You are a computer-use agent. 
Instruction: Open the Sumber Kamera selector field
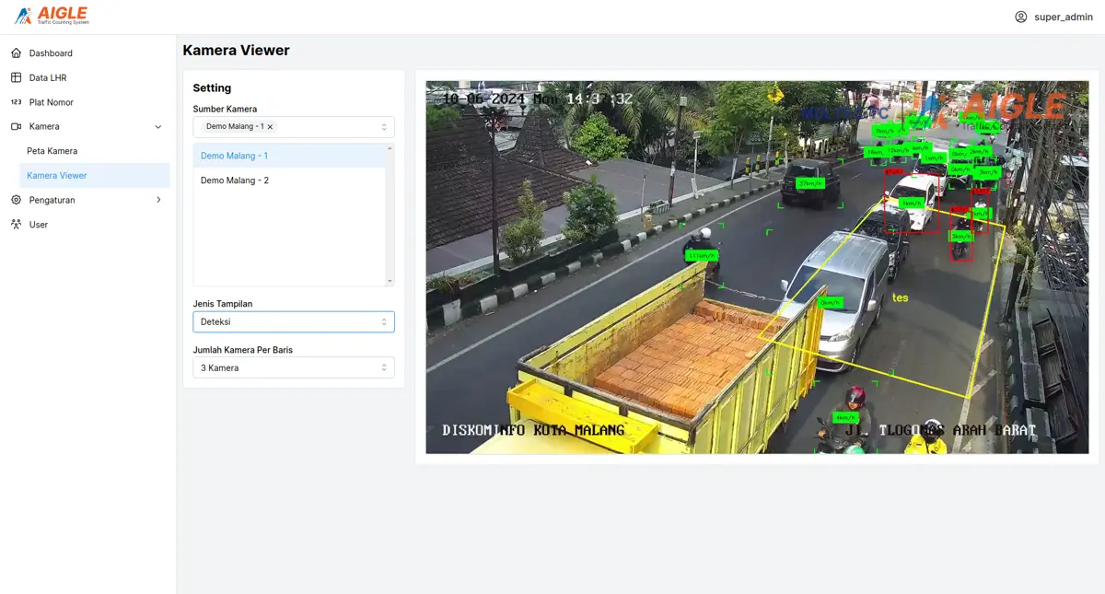293,126
